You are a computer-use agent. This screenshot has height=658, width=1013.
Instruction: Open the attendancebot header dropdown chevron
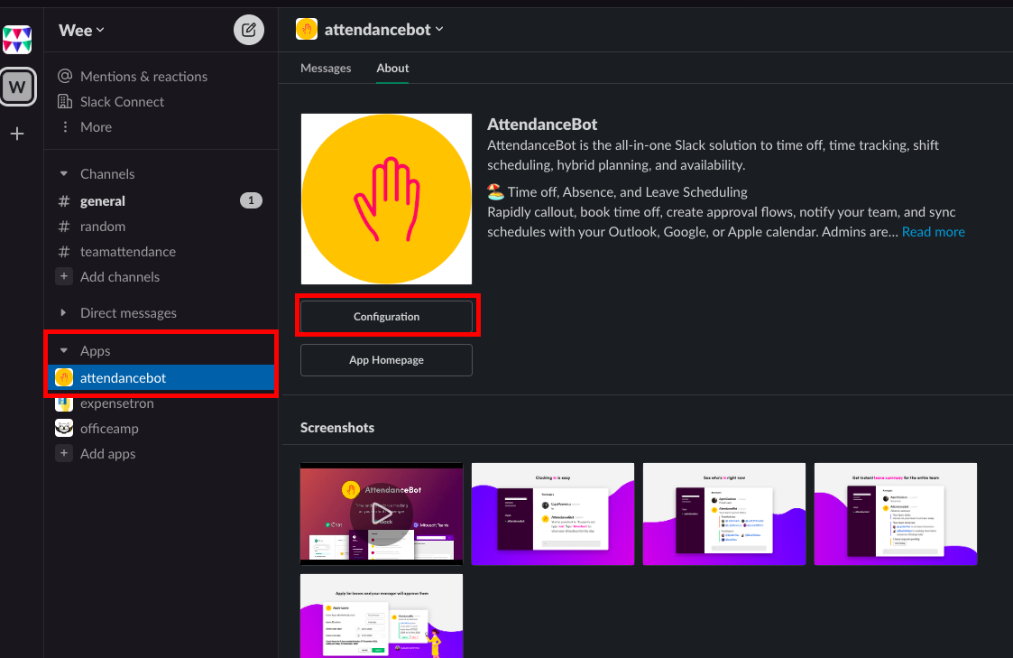pos(439,29)
